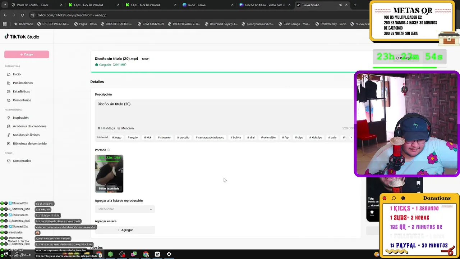This screenshot has width=460, height=259.
Task: Open the green cube app in taskbar
Action: 110,254
